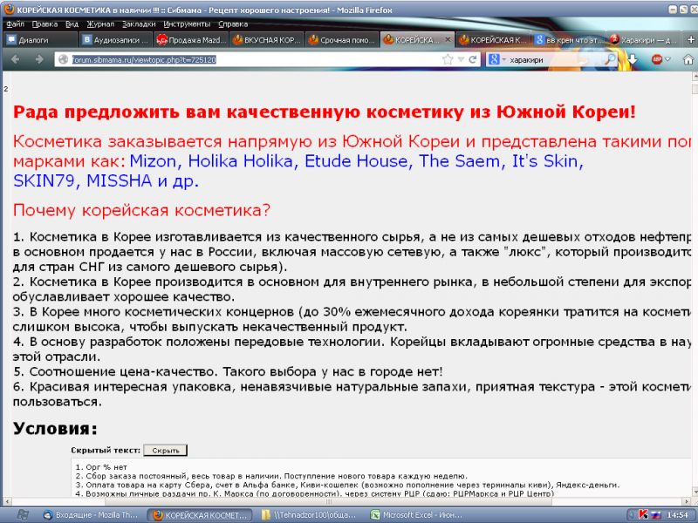The width and height of the screenshot is (698, 523).
Task: Reload the page with refresh icon
Action: [x=473, y=59]
